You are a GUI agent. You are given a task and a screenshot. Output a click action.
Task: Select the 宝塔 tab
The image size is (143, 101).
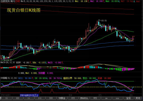(x=128, y=98)
